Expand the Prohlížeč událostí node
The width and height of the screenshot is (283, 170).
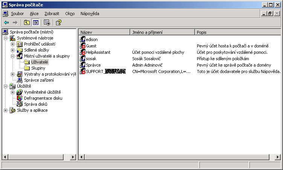tap(13, 44)
